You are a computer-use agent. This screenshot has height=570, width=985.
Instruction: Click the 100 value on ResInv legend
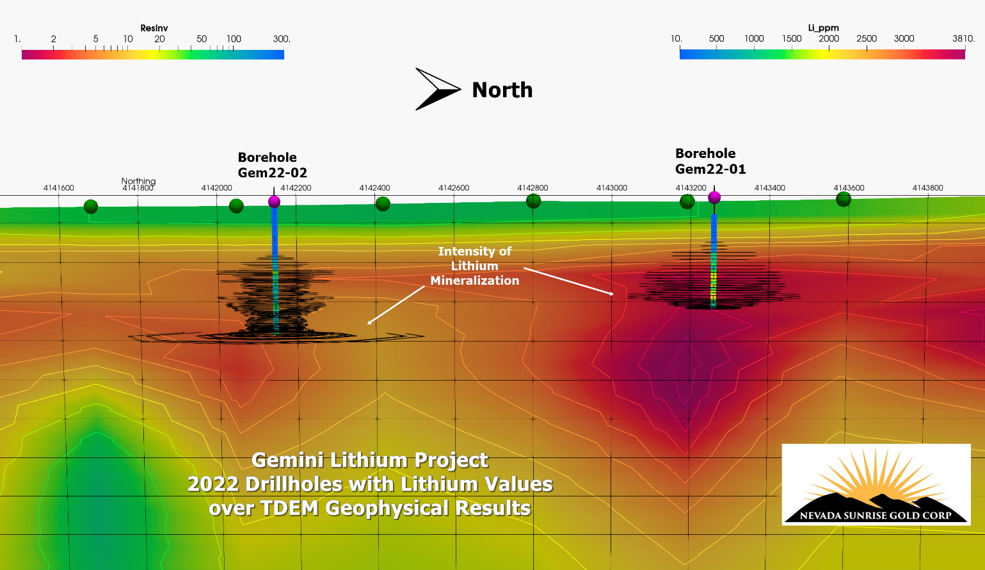tap(234, 39)
